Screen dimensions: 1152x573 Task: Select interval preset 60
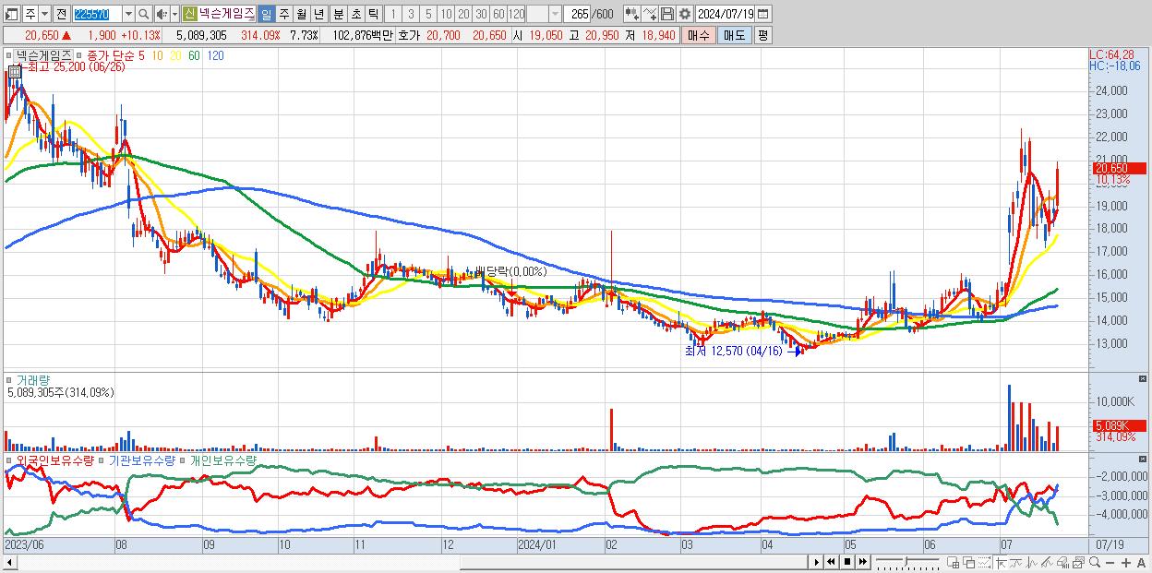(x=498, y=14)
